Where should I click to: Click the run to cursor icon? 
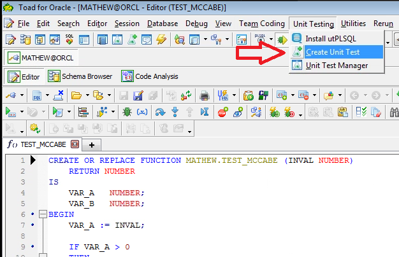coord(205,112)
